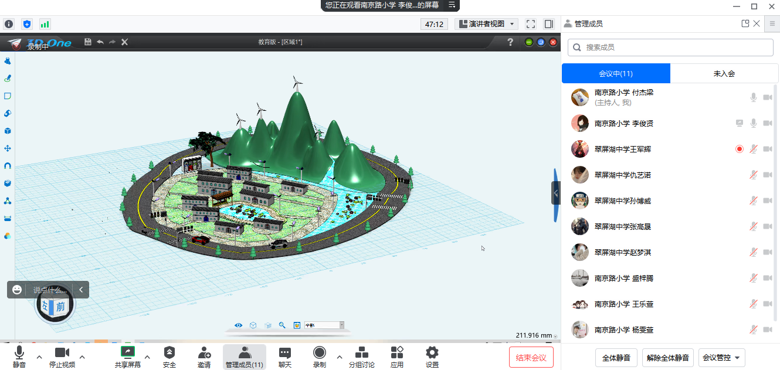This screenshot has width=780, height=370.
Task: Click the zoom magnifier in view bar
Action: point(282,325)
